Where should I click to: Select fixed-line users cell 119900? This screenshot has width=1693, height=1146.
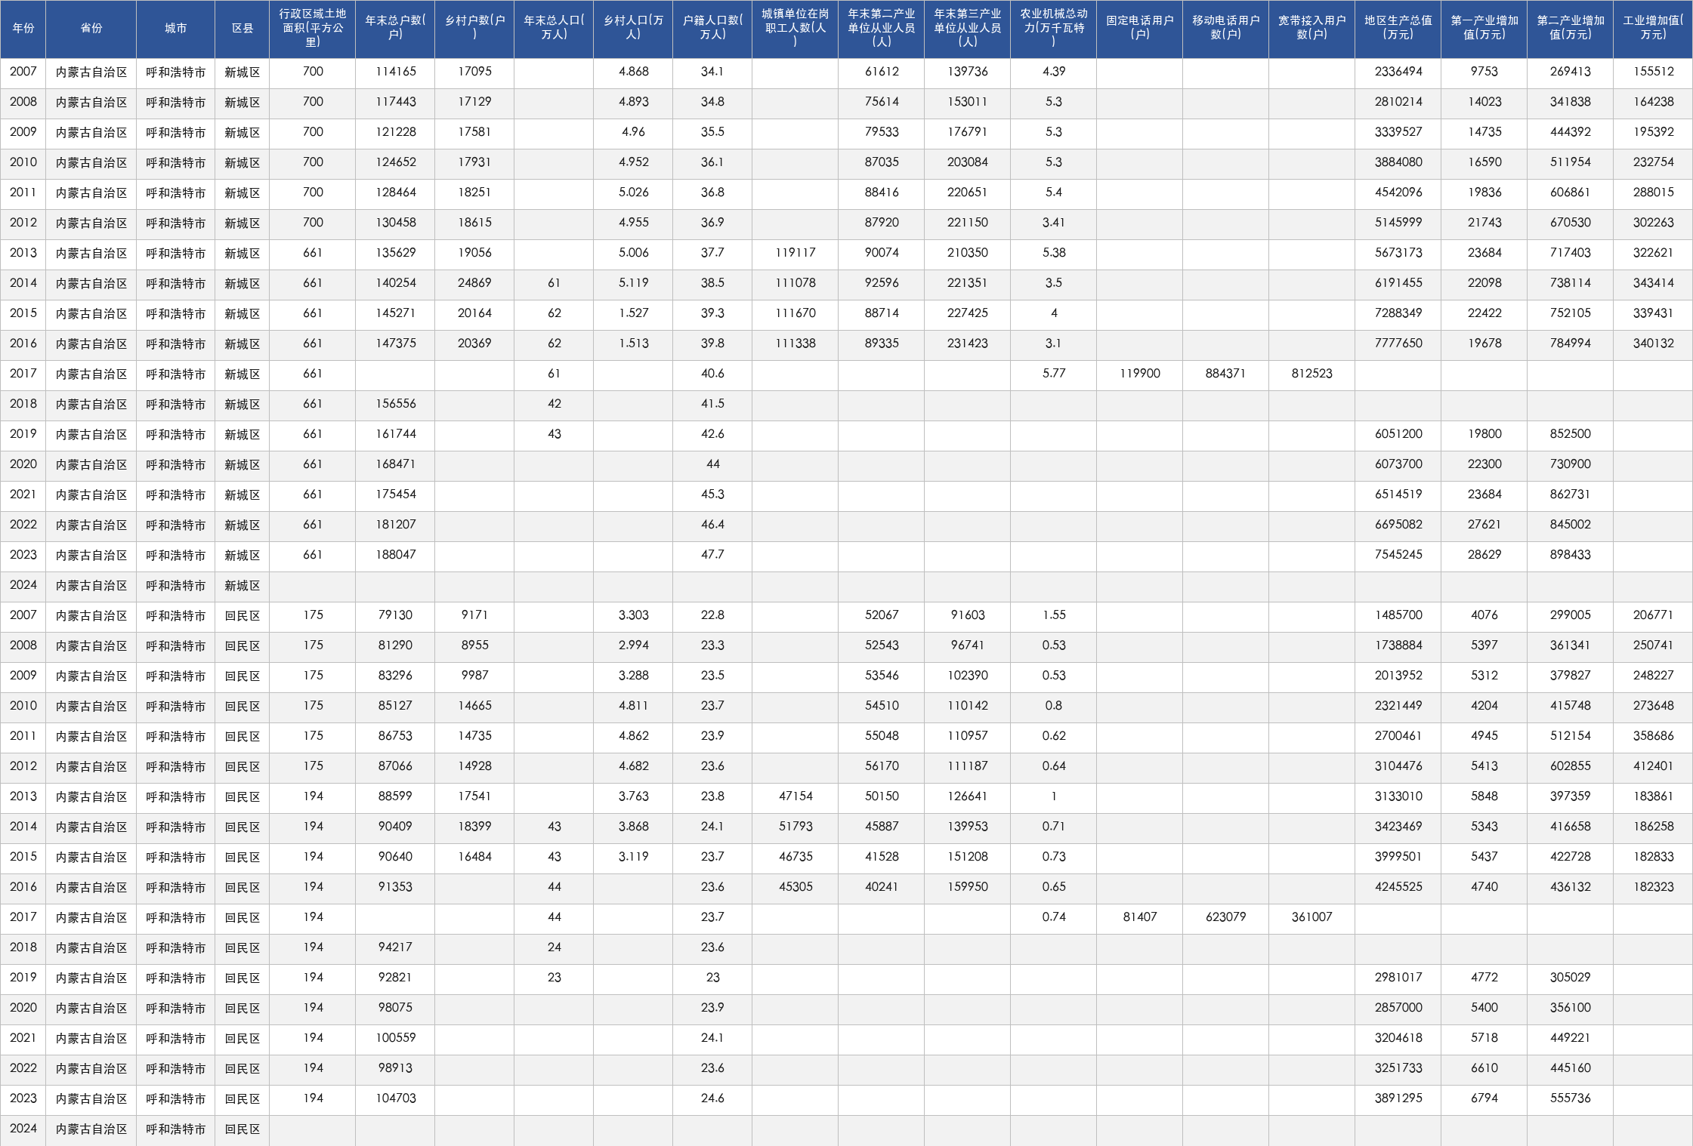pos(1139,374)
